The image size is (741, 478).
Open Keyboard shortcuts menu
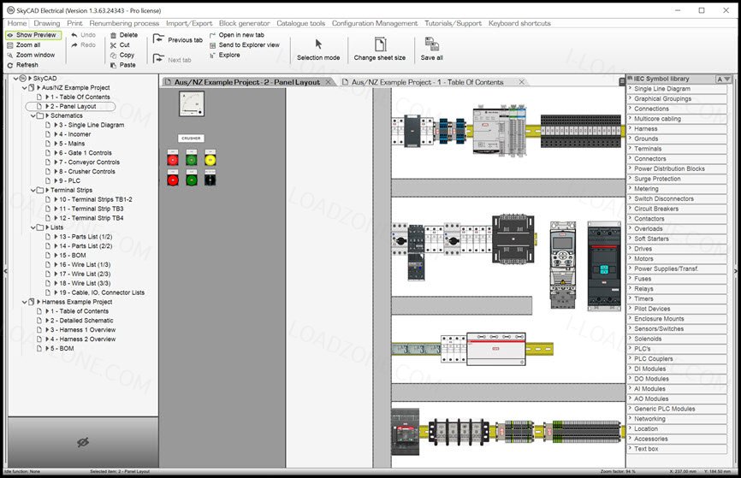519,23
